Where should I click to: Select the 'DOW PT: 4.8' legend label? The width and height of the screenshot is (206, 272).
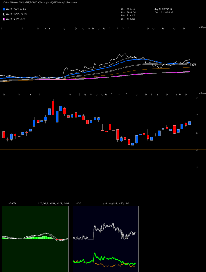point(15,19)
